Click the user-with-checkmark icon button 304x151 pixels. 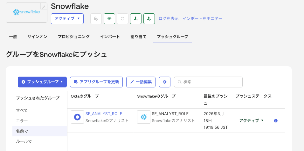tap(149, 19)
